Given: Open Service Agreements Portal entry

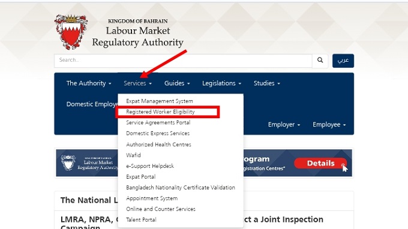Looking at the screenshot, I should click(158, 123).
